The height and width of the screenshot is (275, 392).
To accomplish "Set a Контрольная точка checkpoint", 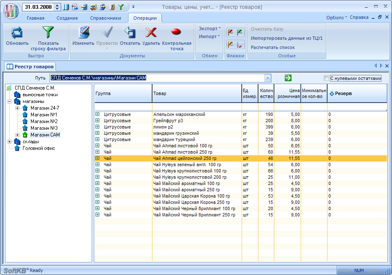I will (x=176, y=39).
